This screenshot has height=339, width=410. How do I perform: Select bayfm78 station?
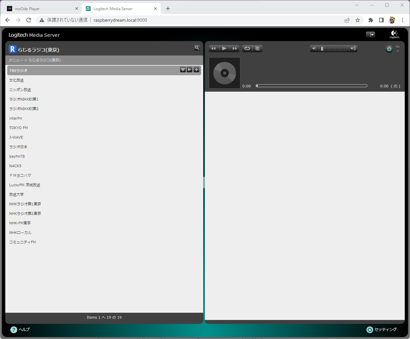coord(104,156)
